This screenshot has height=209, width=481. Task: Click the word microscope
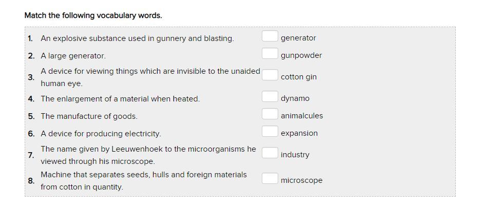coord(301,180)
